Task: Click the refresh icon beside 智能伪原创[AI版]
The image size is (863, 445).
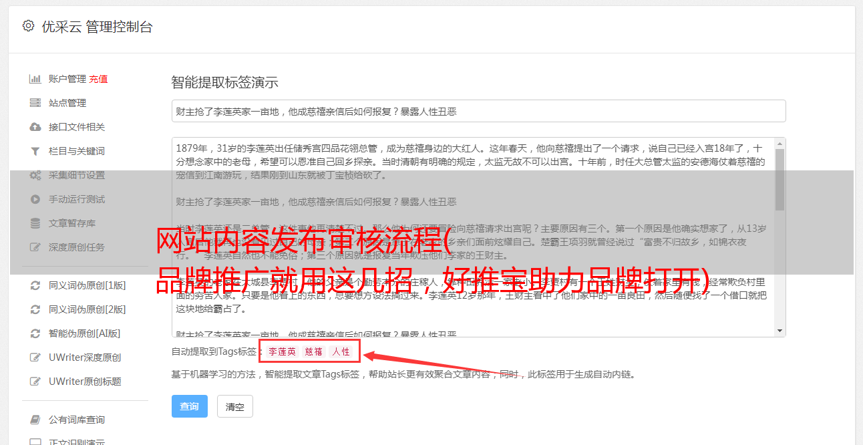Action: tap(35, 333)
